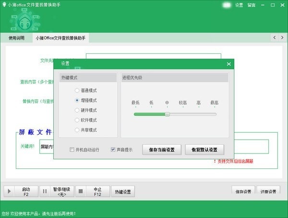Click the 保存当前设置 button
Screen dimensions: 288x218
click(162, 149)
